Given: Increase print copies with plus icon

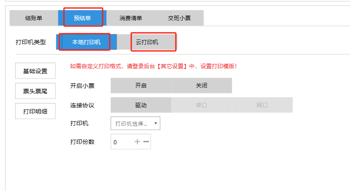Looking at the screenshot, I should (x=137, y=142).
